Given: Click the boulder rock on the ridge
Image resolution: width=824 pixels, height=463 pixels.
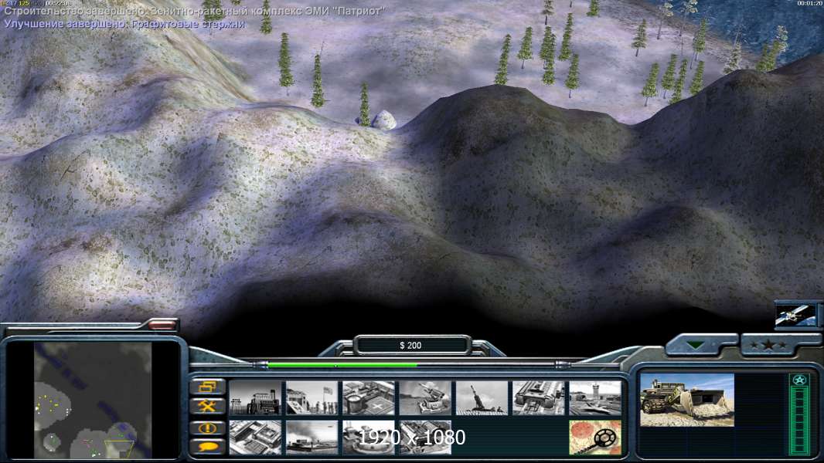Looking at the screenshot, I should (383, 120).
